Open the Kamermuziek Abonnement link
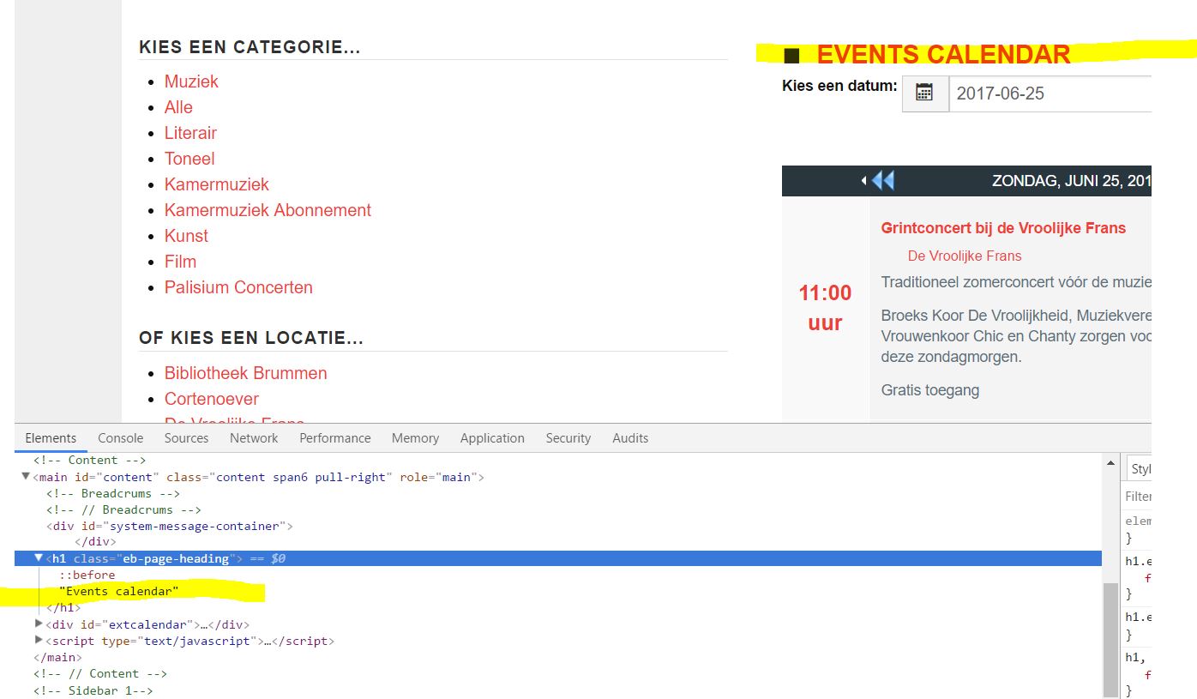The image size is (1197, 699). click(268, 210)
